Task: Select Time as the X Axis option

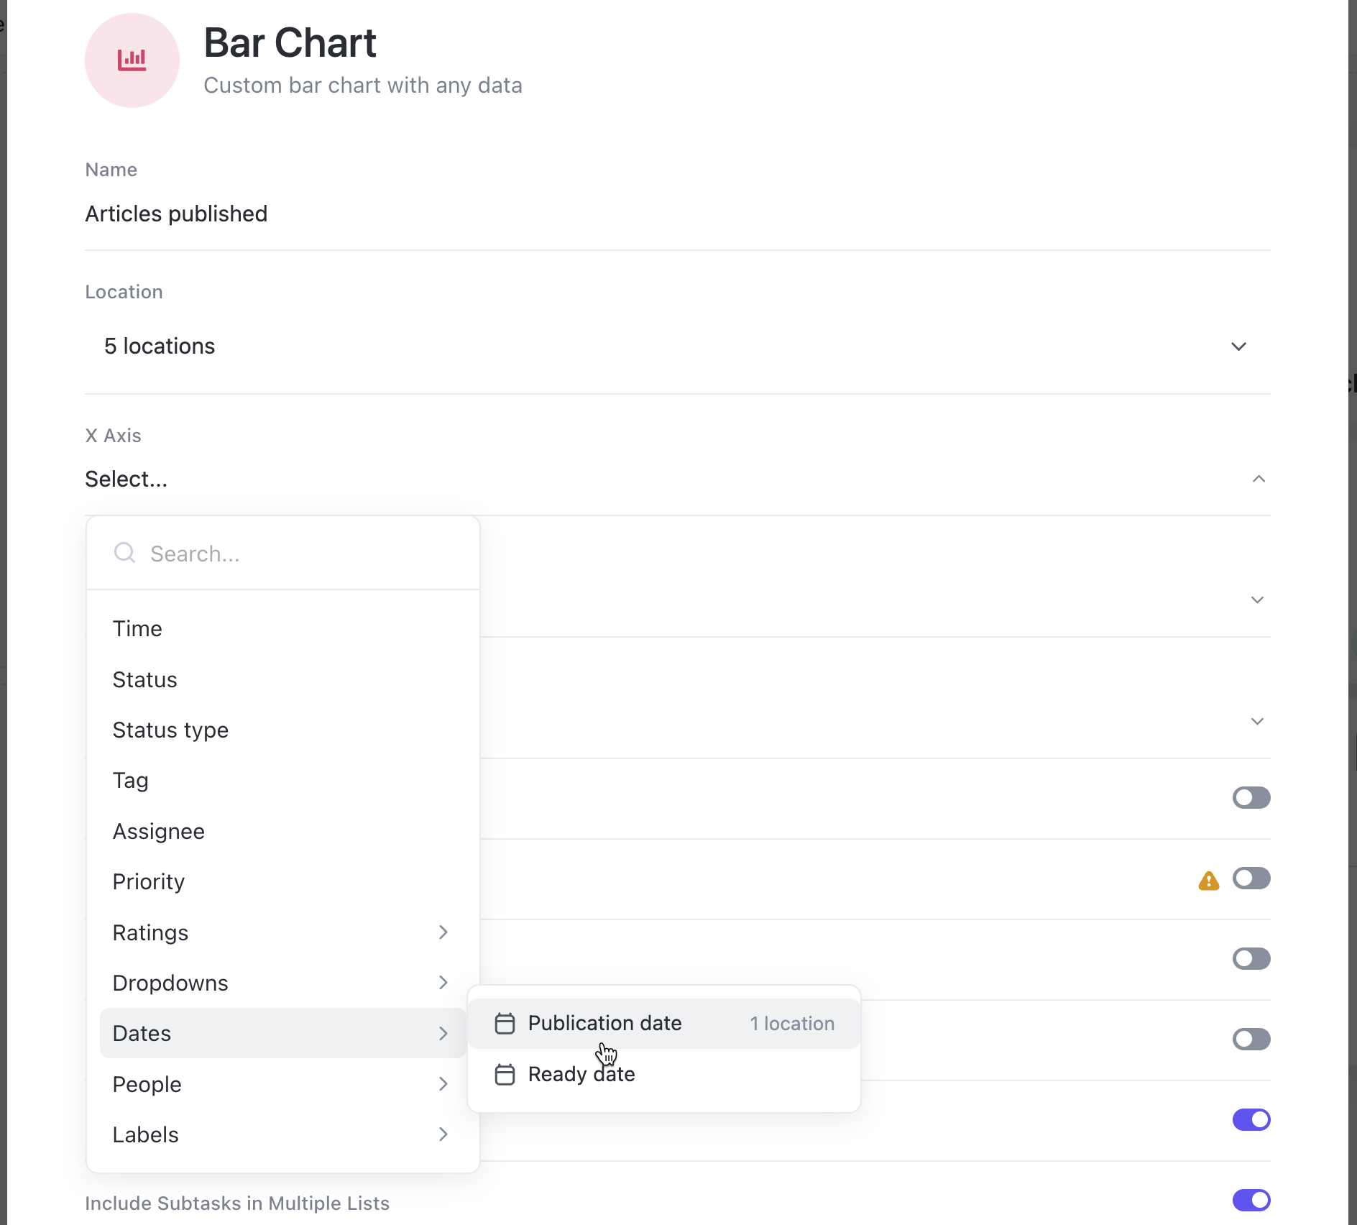Action: (x=137, y=628)
